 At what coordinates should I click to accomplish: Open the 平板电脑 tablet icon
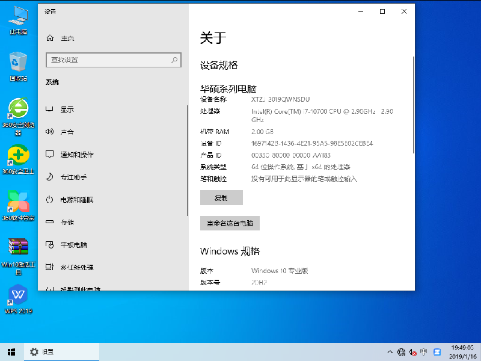[x=49, y=245]
